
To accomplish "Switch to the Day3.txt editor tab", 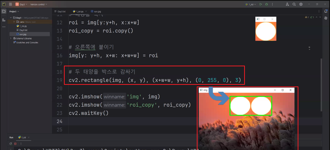I will click(60, 12).
